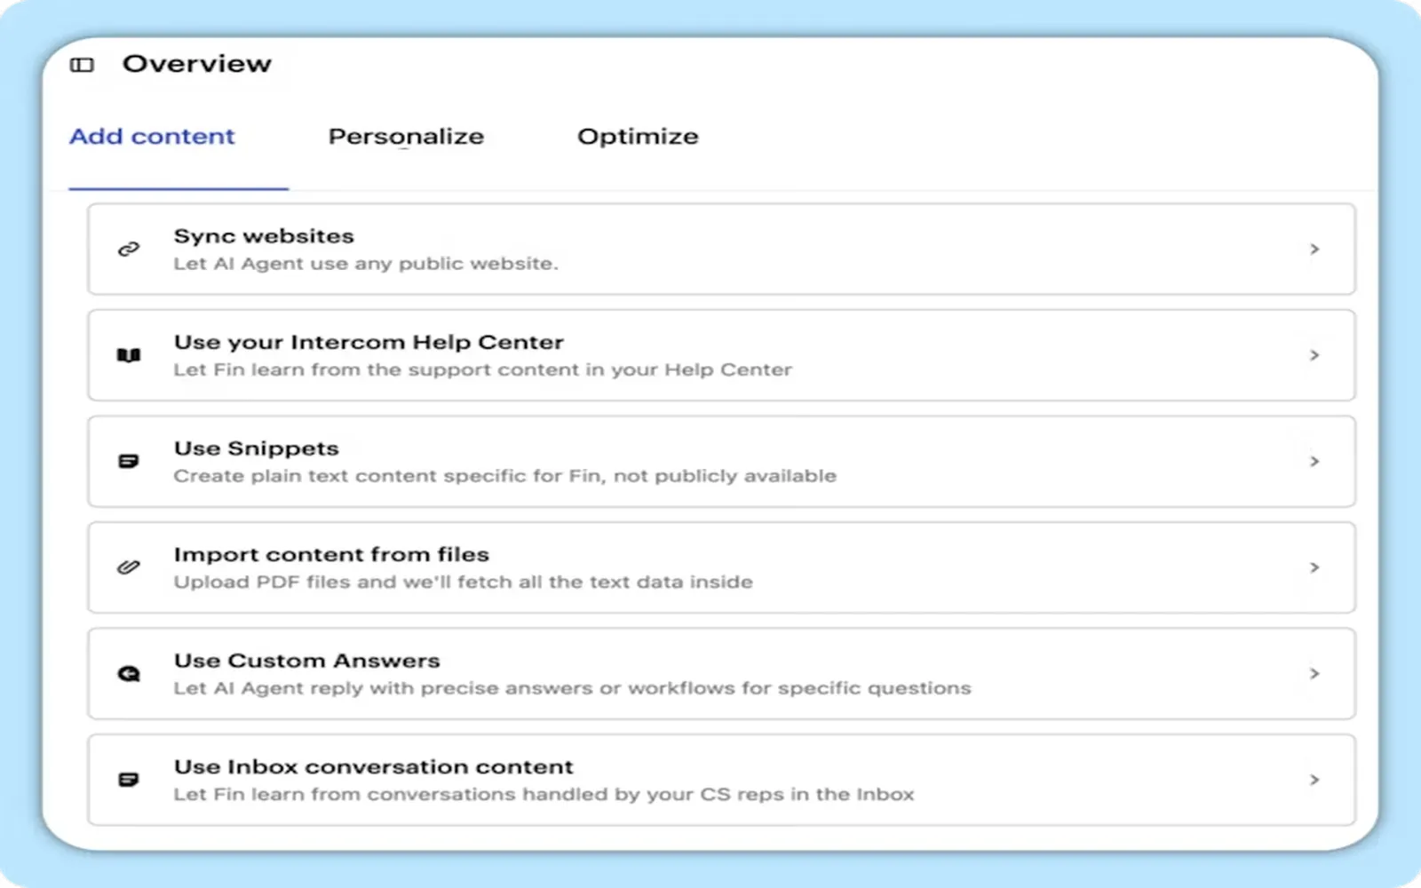Toggle the sidebar panel icon beside Overview
This screenshot has width=1421, height=888.
click(82, 65)
